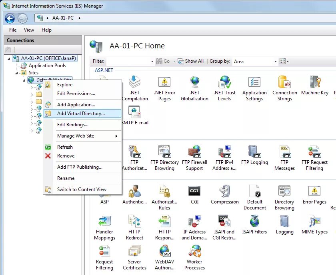Open the Manage Web Site submenu
Viewport: 336px width, 275px height.
click(x=82, y=136)
